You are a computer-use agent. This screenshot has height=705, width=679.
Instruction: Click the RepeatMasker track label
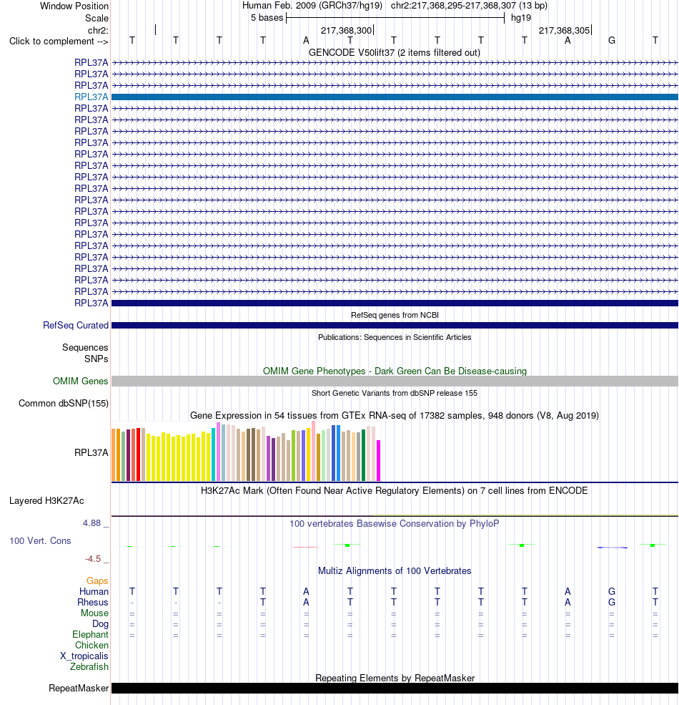point(79,688)
